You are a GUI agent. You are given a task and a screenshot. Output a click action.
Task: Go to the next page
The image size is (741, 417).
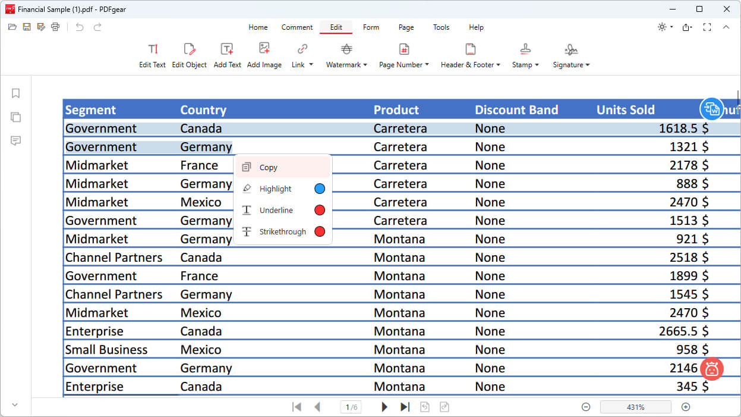(384, 407)
